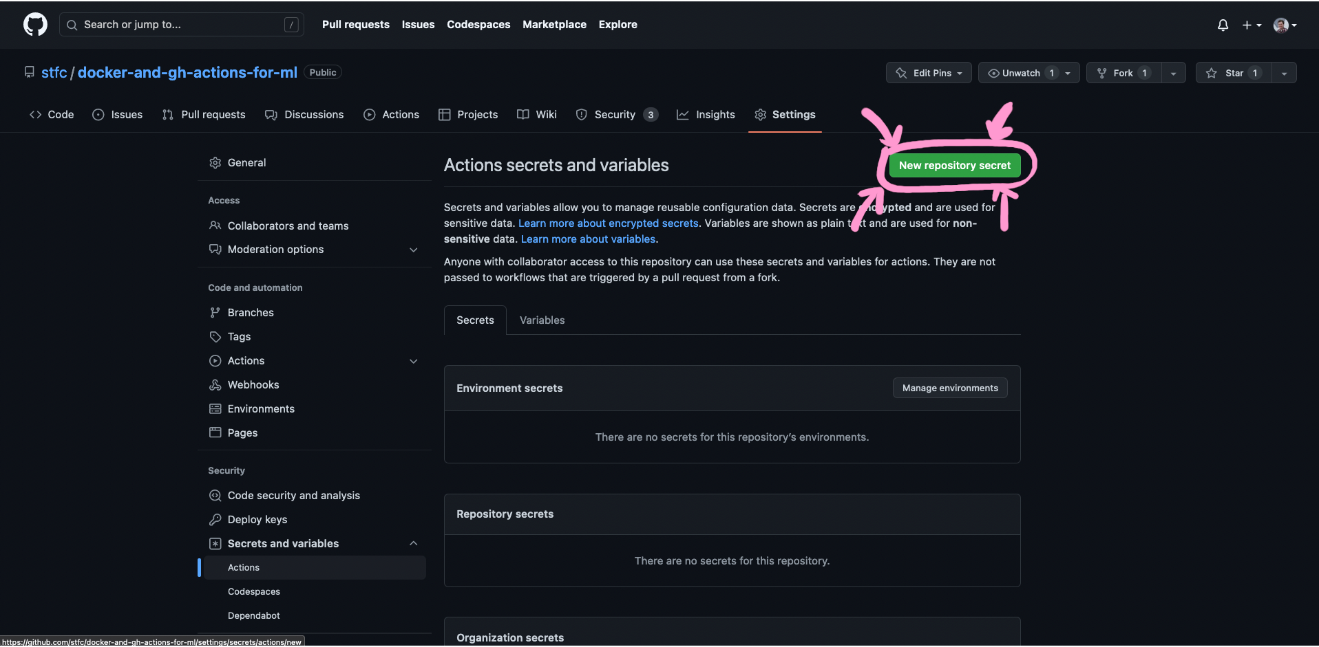Open the notifications bell icon
This screenshot has height=647, width=1319.
tap(1223, 25)
